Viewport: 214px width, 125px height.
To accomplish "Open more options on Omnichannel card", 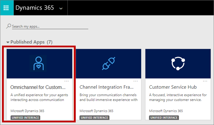I will 66,81.
